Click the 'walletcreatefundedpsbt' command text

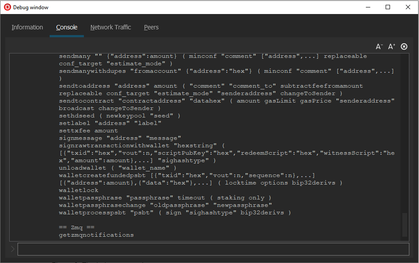tap(102, 175)
